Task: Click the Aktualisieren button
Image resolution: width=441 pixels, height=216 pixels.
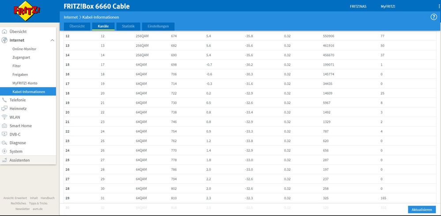Action: coord(422,209)
